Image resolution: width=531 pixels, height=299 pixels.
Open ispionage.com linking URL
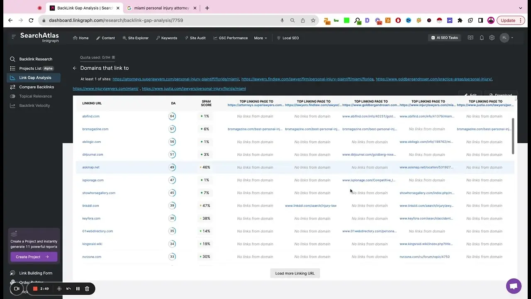(x=93, y=180)
